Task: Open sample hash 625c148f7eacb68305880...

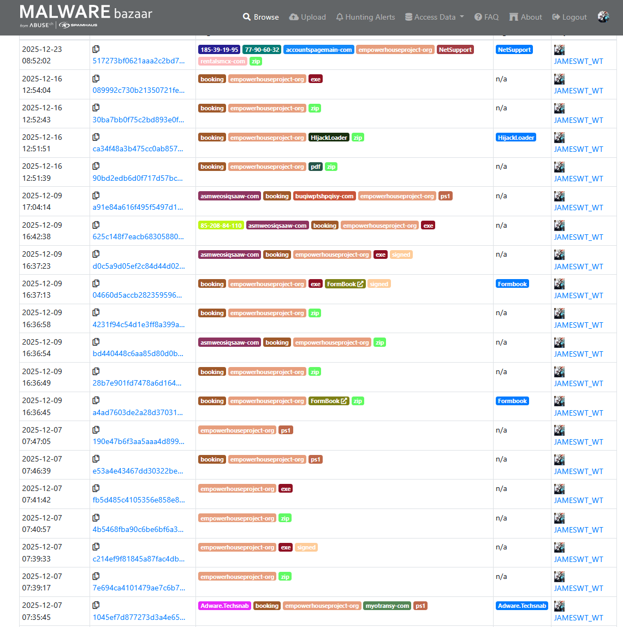Action: [x=138, y=236]
